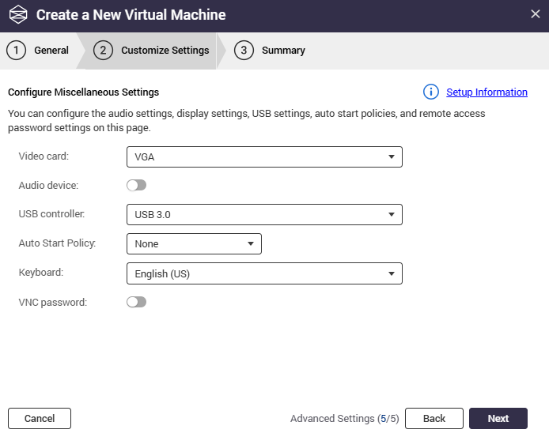
Task: Click the Setup Information info icon
Action: click(431, 92)
